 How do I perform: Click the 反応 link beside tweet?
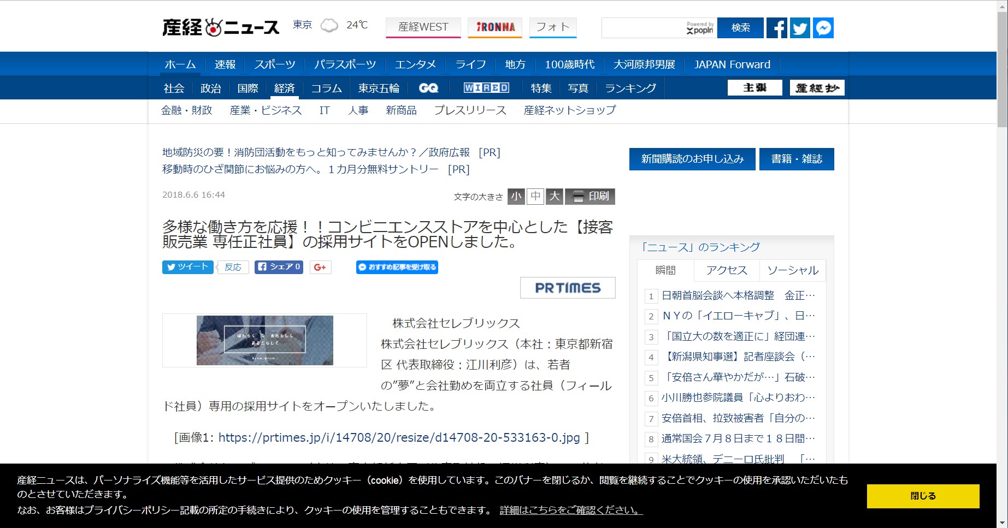(x=233, y=267)
